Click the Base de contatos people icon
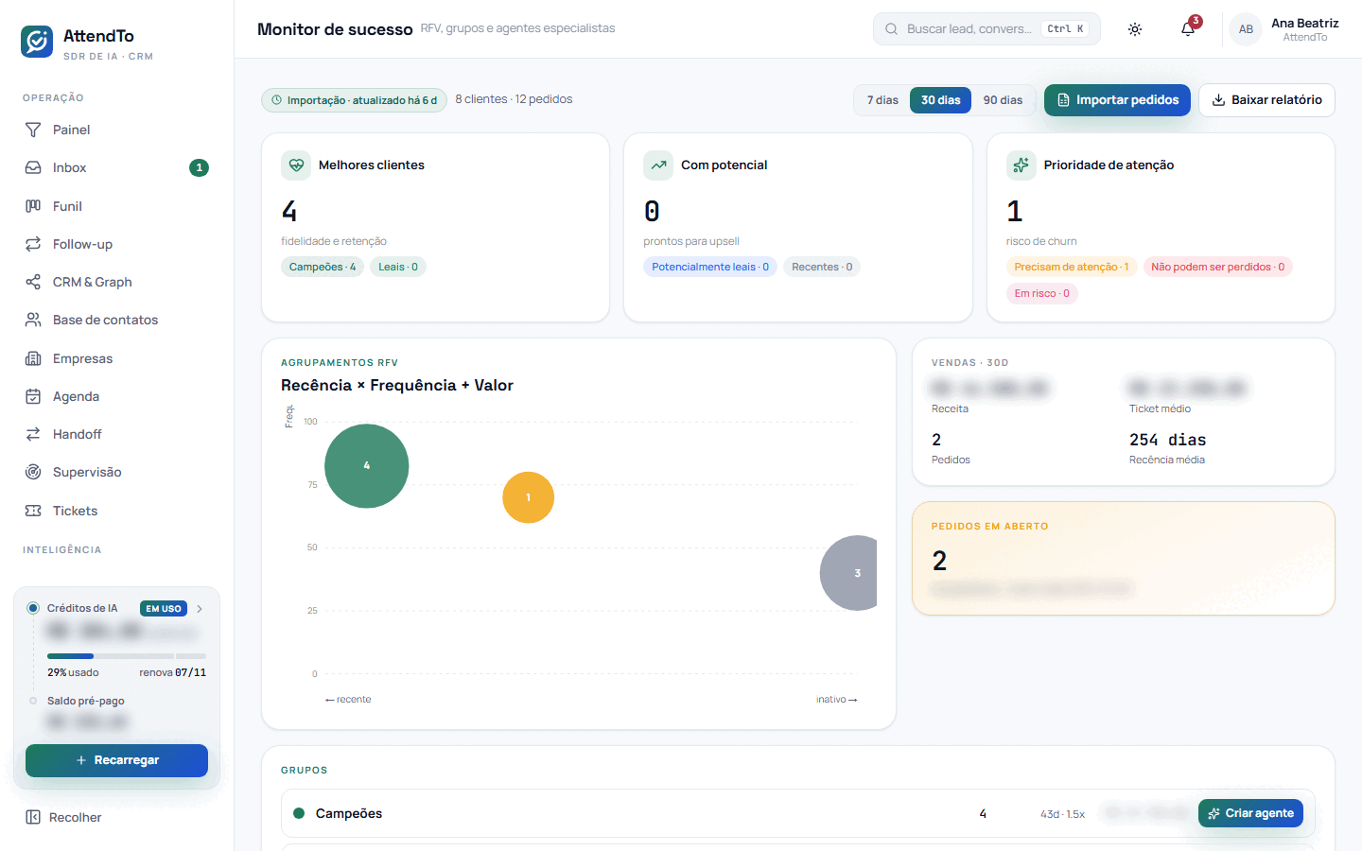 coord(33,320)
